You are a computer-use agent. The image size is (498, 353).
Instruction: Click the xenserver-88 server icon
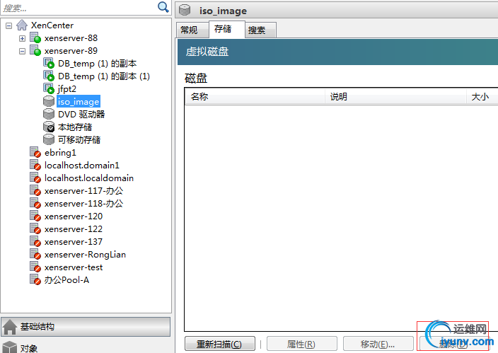[35, 37]
